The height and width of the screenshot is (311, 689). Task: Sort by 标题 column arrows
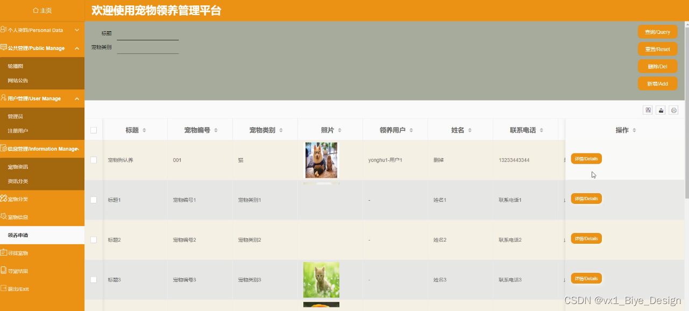coord(144,130)
